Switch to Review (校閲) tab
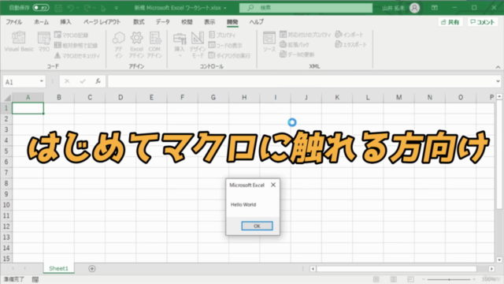The height and width of the screenshot is (284, 504). click(x=187, y=22)
